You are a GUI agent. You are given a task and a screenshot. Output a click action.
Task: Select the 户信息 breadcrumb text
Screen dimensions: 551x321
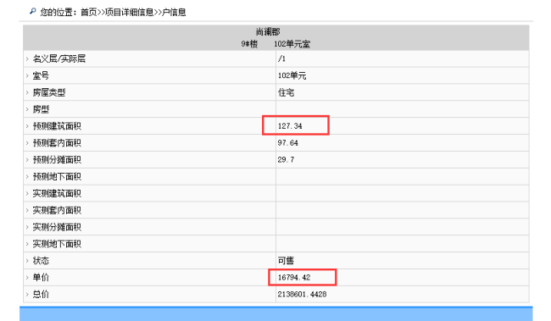point(174,13)
